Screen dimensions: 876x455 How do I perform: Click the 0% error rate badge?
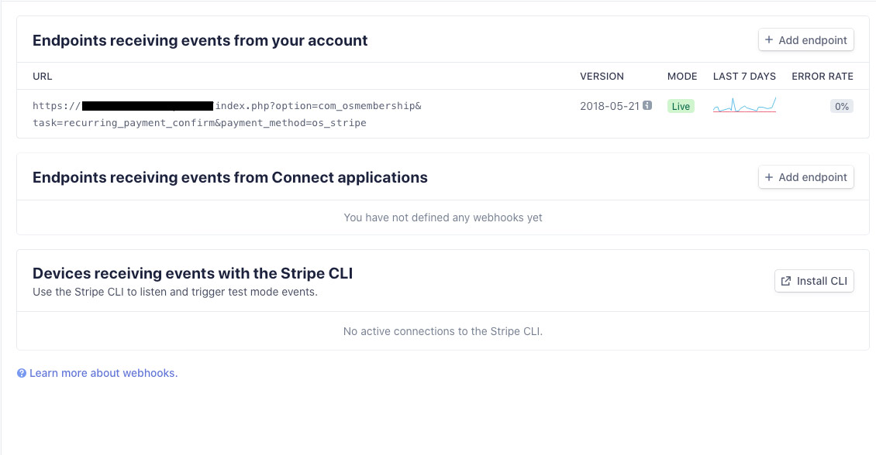click(x=841, y=106)
